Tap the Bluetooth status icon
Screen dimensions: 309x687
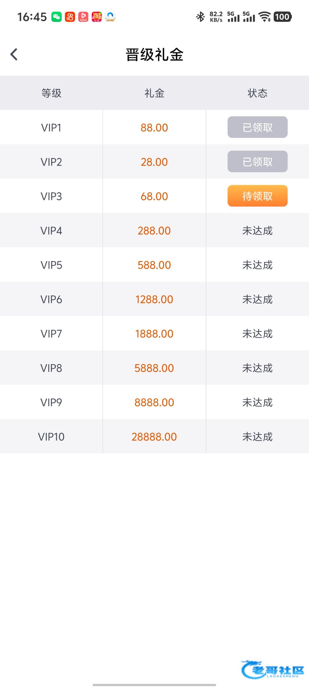pos(200,17)
